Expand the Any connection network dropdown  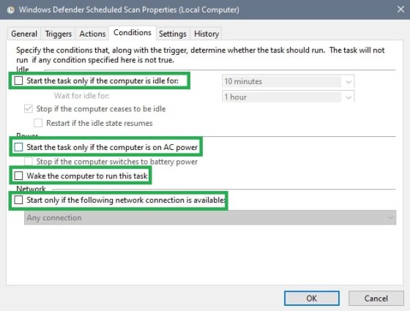point(210,217)
